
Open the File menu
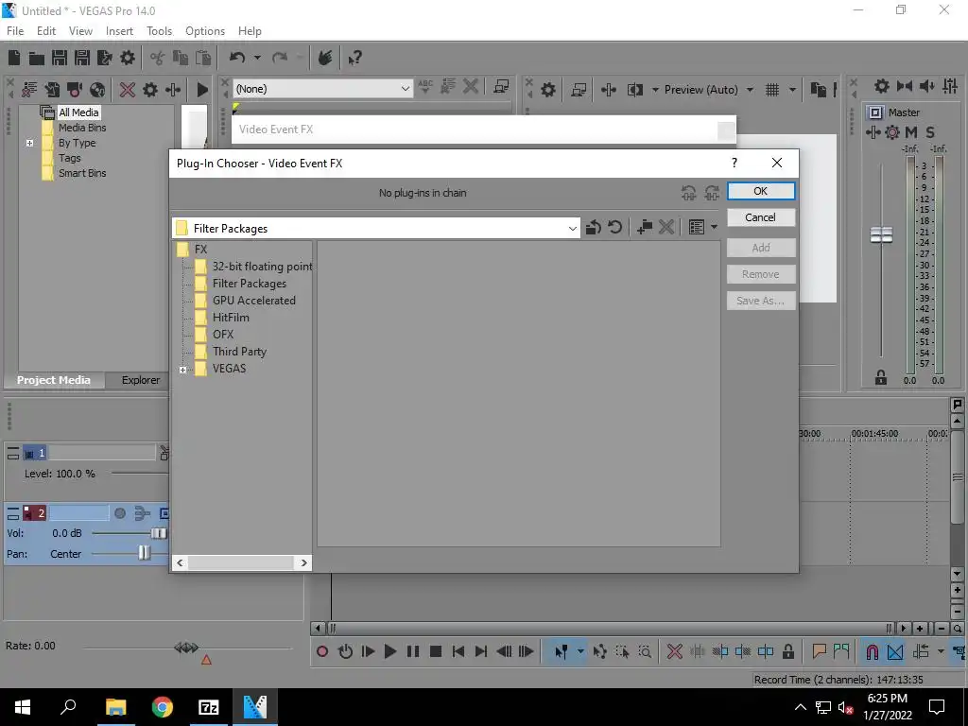15,31
